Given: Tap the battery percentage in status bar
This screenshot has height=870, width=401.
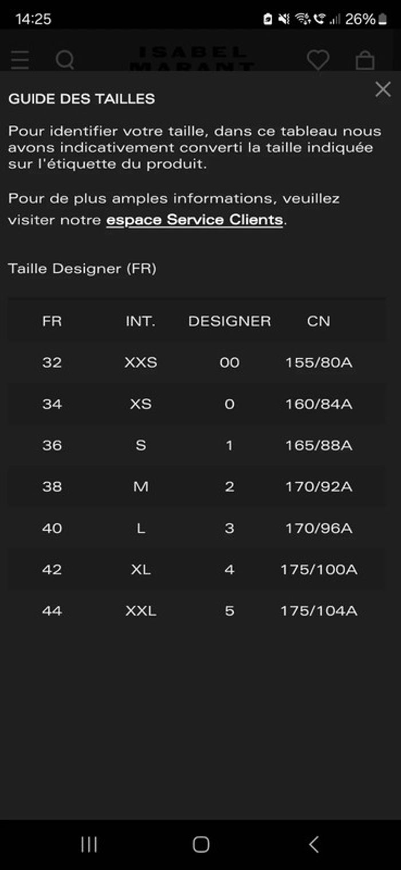Looking at the screenshot, I should coord(360,19).
